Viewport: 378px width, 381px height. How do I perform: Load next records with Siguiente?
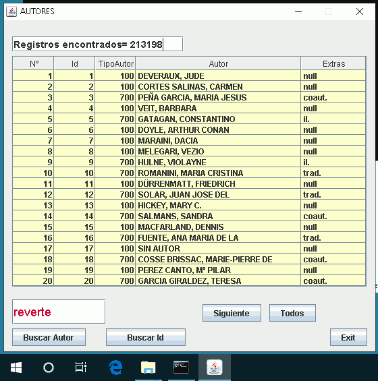(x=232, y=313)
